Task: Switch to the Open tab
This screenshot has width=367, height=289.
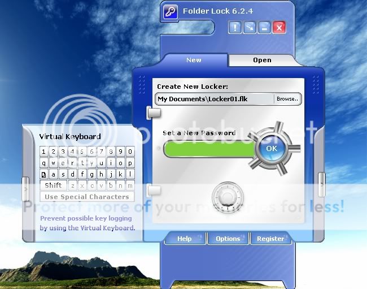Action: 262,60
